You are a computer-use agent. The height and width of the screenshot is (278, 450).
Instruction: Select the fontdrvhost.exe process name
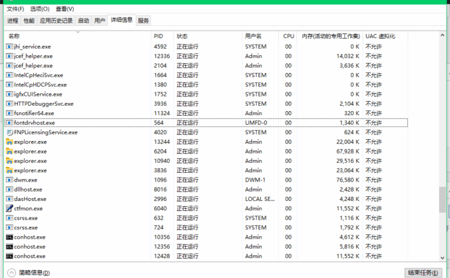click(35, 122)
